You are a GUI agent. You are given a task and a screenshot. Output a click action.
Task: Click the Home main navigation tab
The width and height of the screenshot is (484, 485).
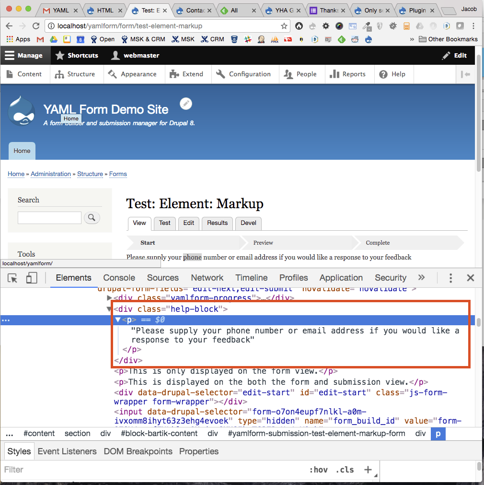tap(22, 151)
